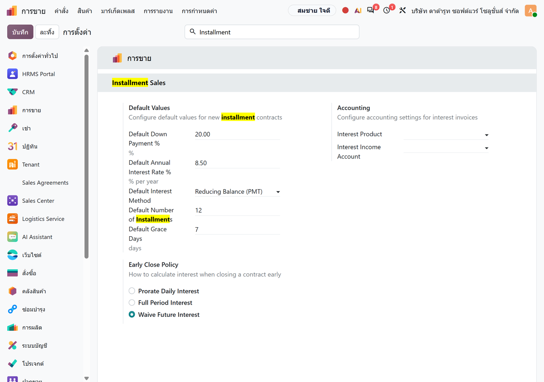Open the Interest Income Account dropdown
Viewport: 544px width, 382px height.
point(446,148)
